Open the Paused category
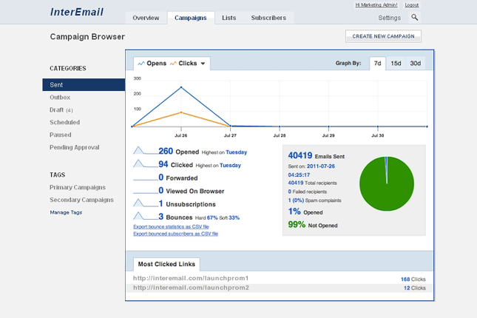 point(61,135)
